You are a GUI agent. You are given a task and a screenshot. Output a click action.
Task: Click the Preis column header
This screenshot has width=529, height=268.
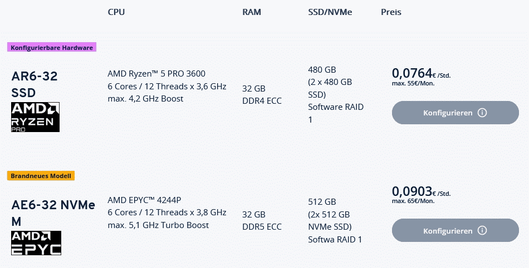click(x=391, y=12)
